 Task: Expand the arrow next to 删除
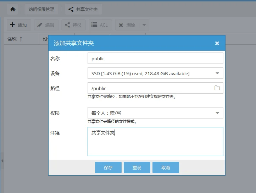(x=144, y=25)
